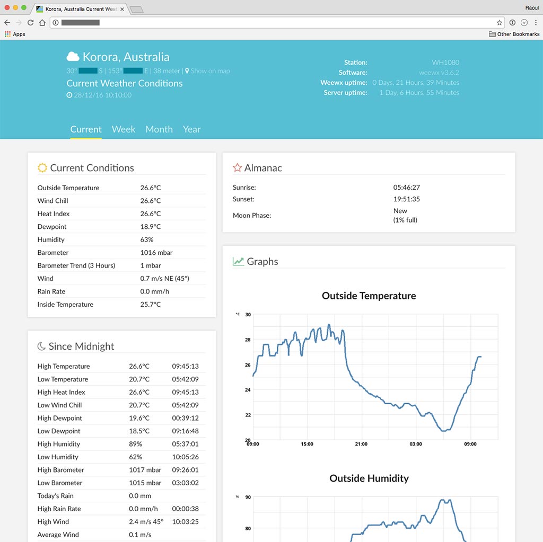Open the Year tab
Viewport: 543px width, 542px height.
point(191,129)
